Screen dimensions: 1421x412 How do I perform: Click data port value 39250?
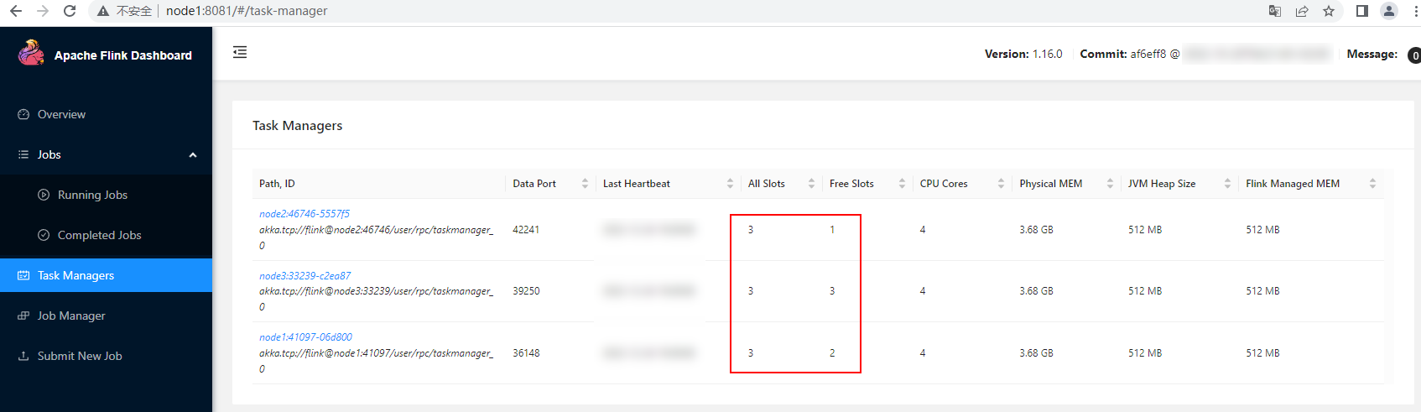tap(526, 291)
